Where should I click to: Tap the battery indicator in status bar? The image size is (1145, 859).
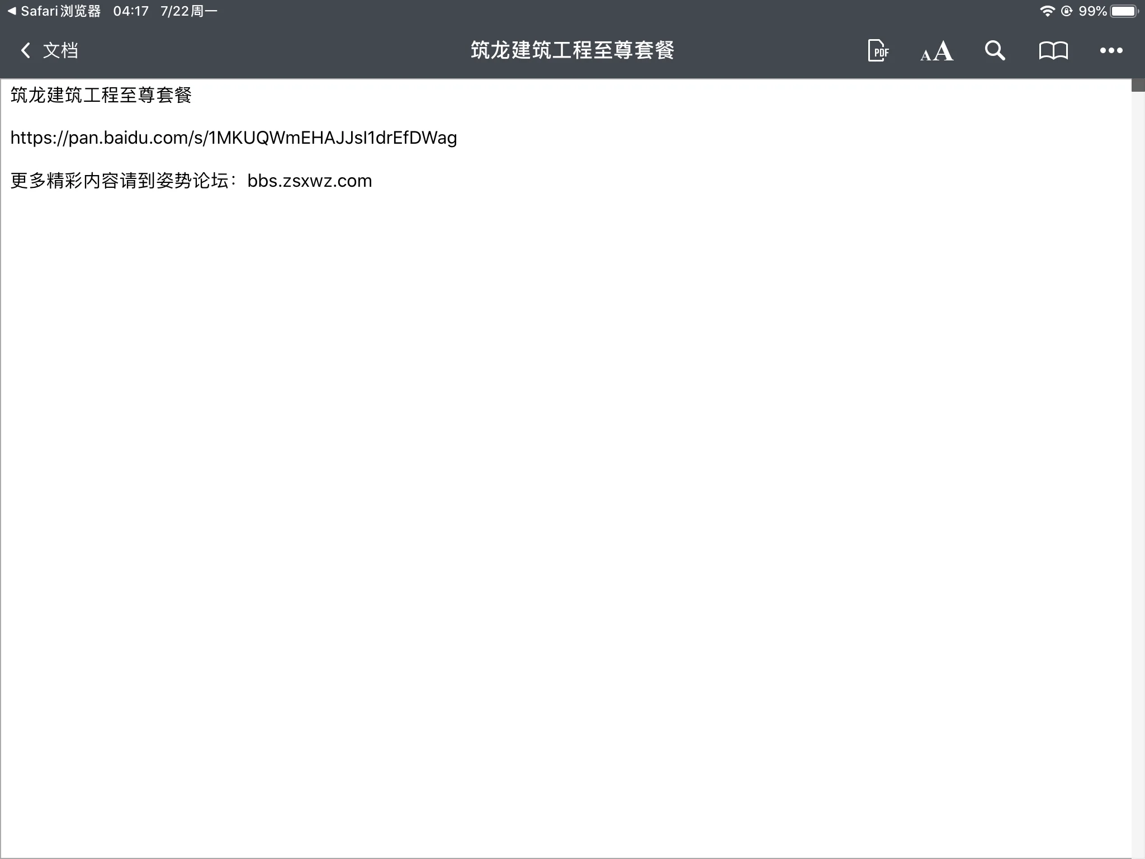pyautogui.click(x=1124, y=11)
